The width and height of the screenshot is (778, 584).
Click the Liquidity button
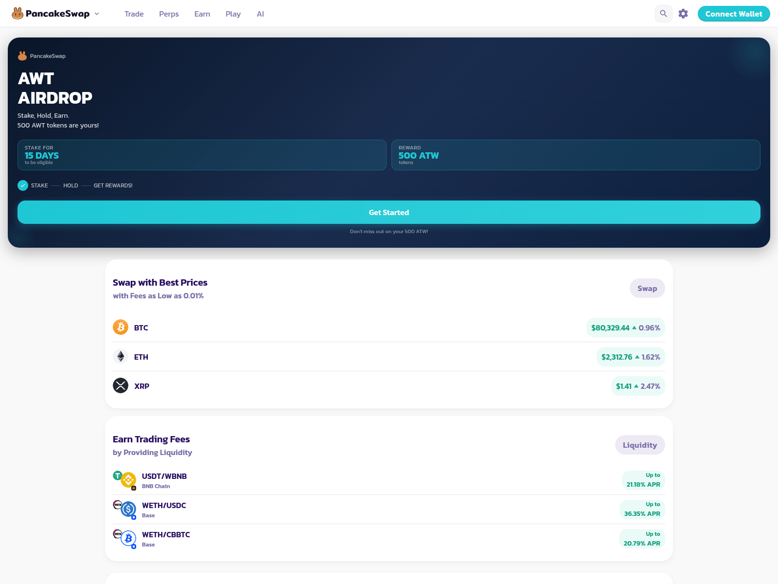[640, 445]
